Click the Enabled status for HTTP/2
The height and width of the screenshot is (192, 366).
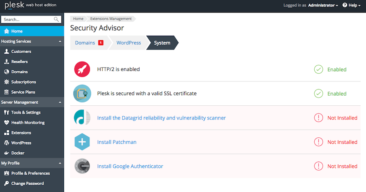(337, 70)
